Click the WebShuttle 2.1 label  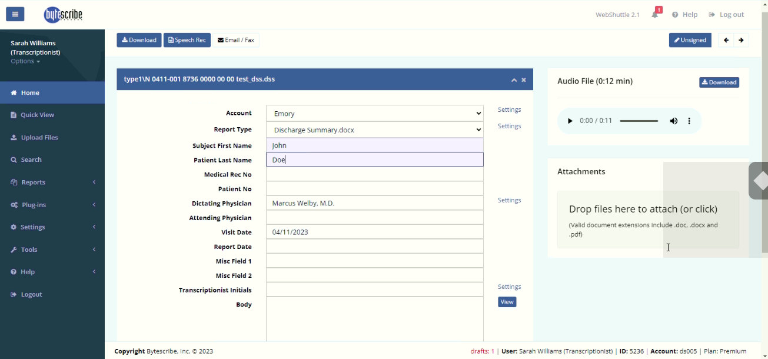point(617,15)
